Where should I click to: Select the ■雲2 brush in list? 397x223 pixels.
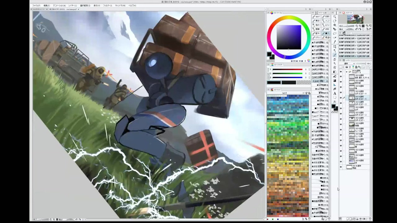(320, 185)
